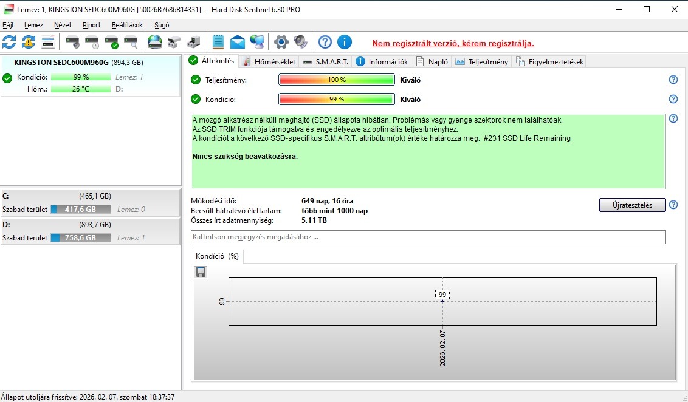The image size is (688, 402).
Task: Click the Újratesztelés button
Action: [632, 205]
